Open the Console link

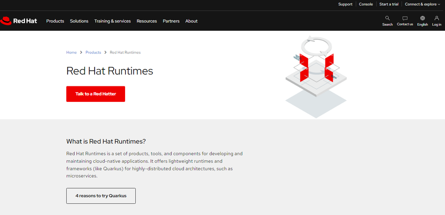pyautogui.click(x=366, y=4)
